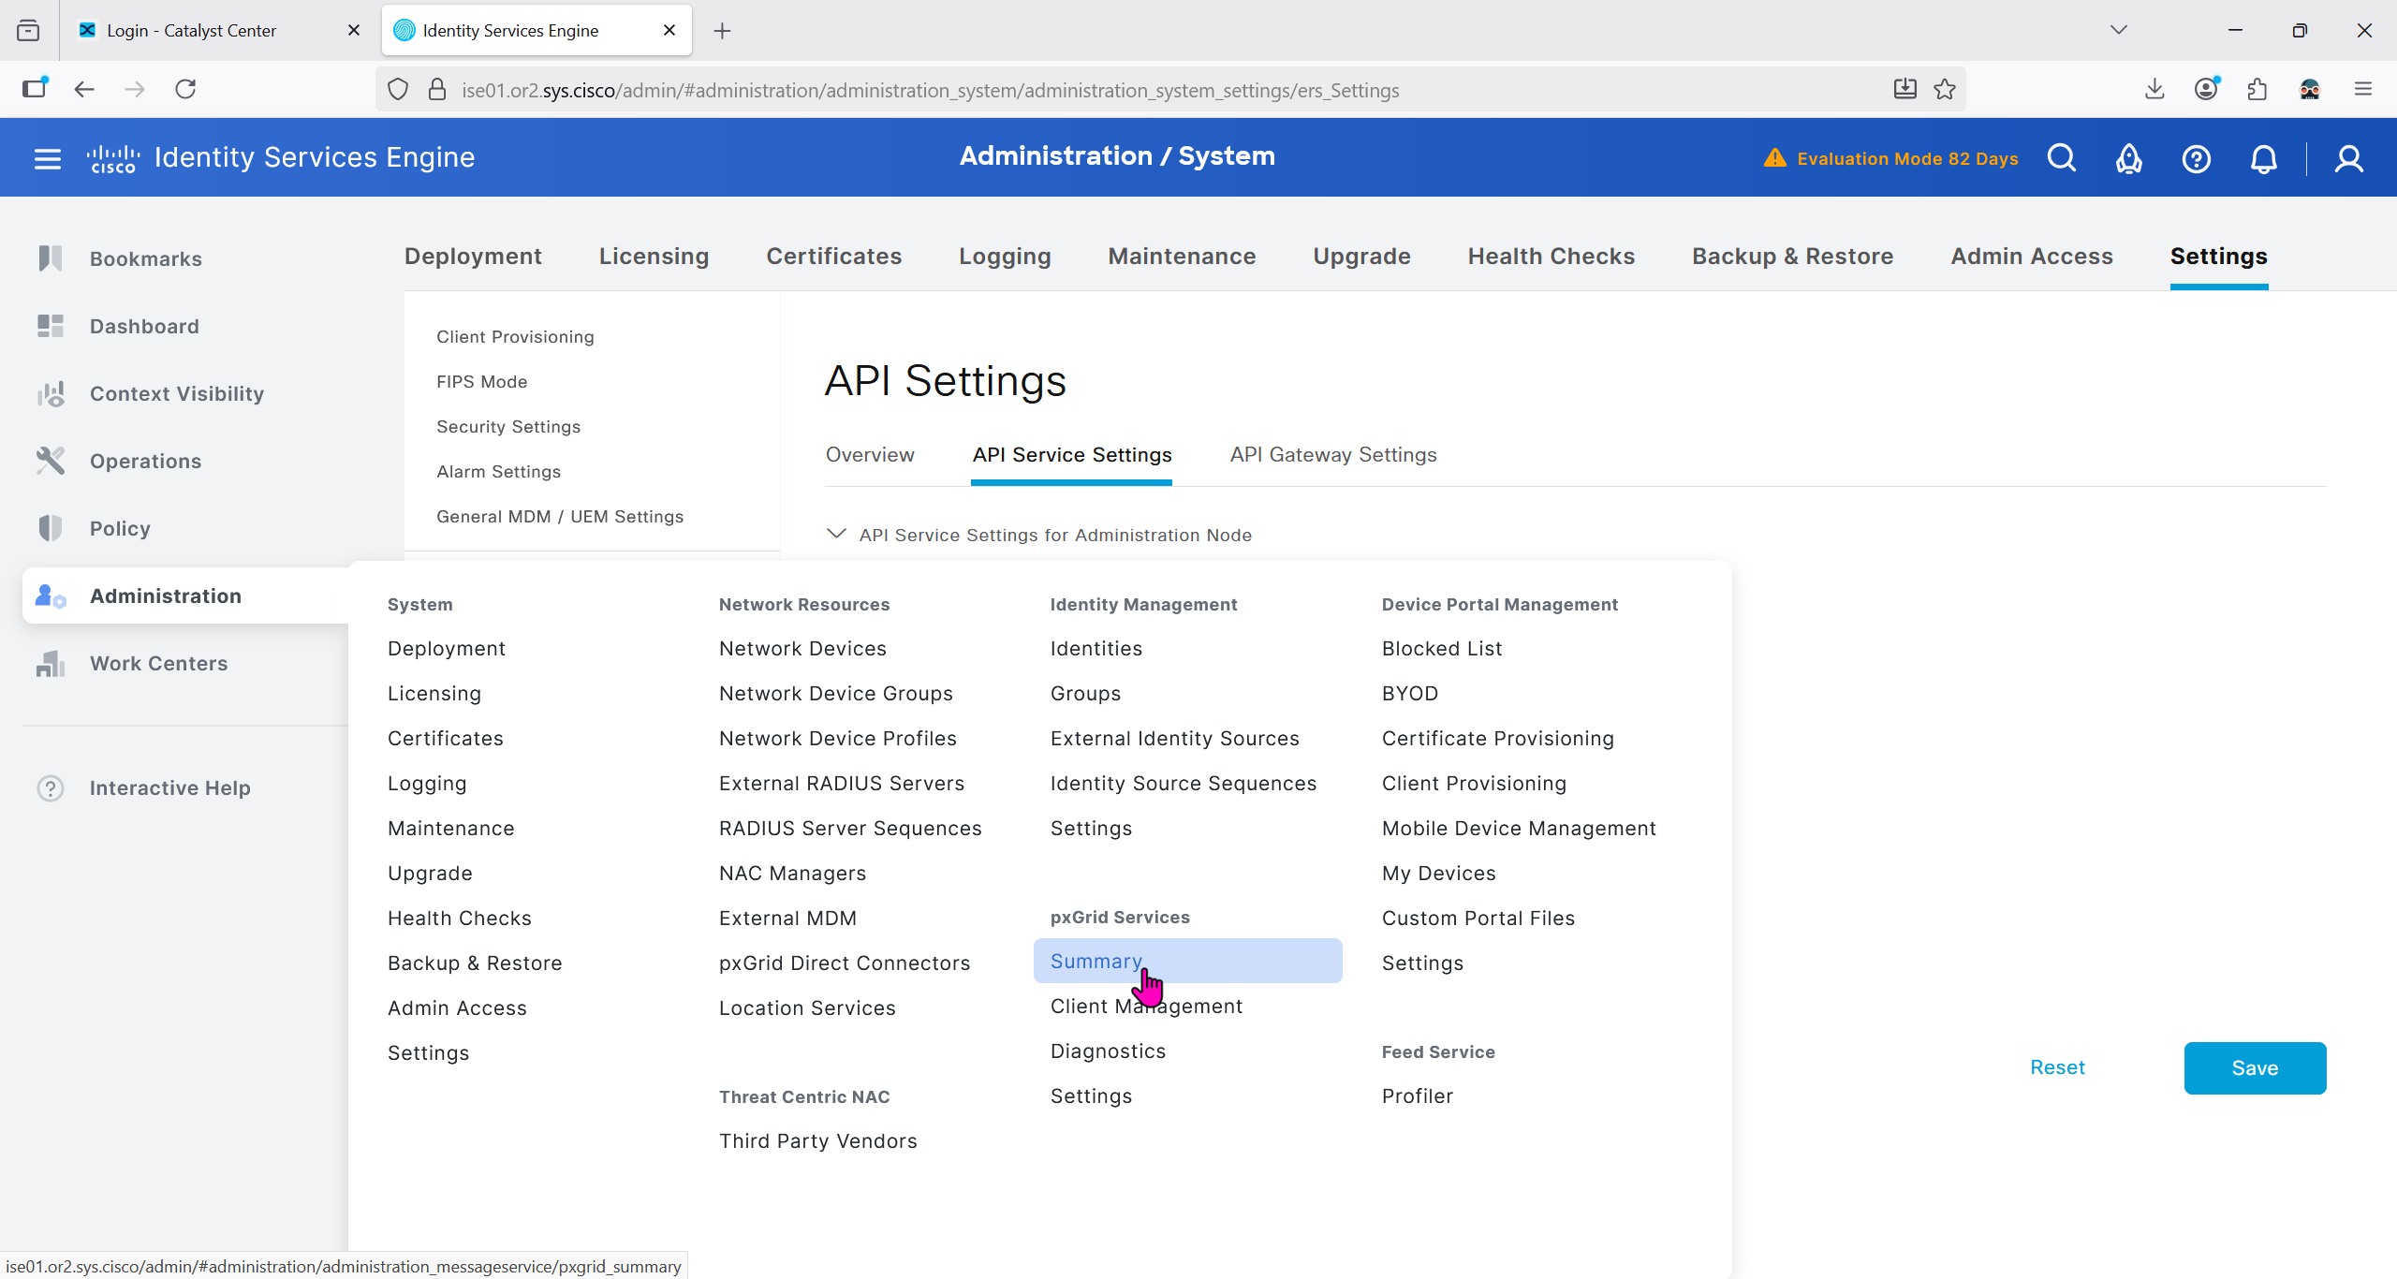This screenshot has width=2397, height=1279.
Task: Click the search magnifier icon in header
Action: [x=2061, y=158]
